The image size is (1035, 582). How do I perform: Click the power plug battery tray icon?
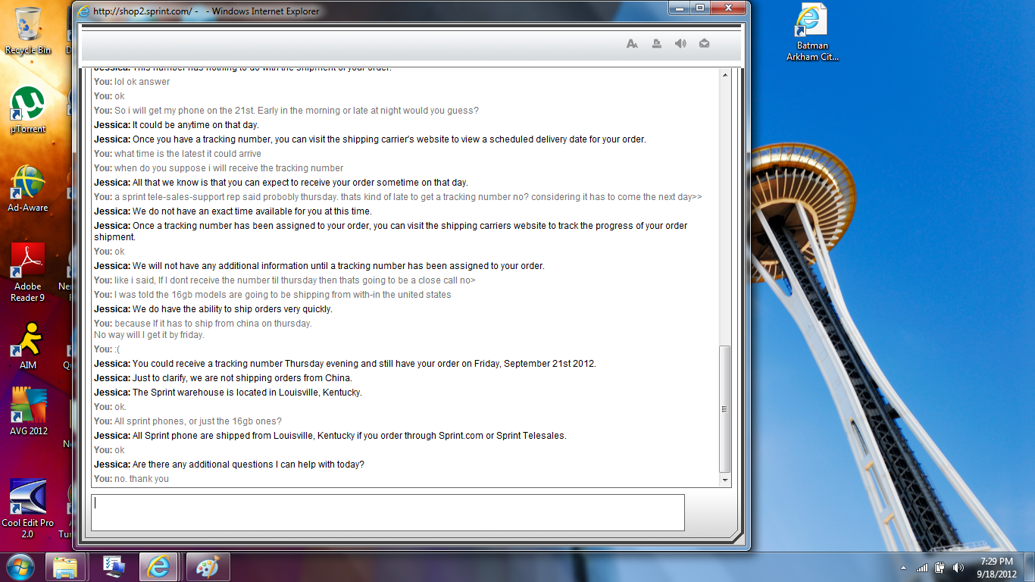pyautogui.click(x=940, y=568)
